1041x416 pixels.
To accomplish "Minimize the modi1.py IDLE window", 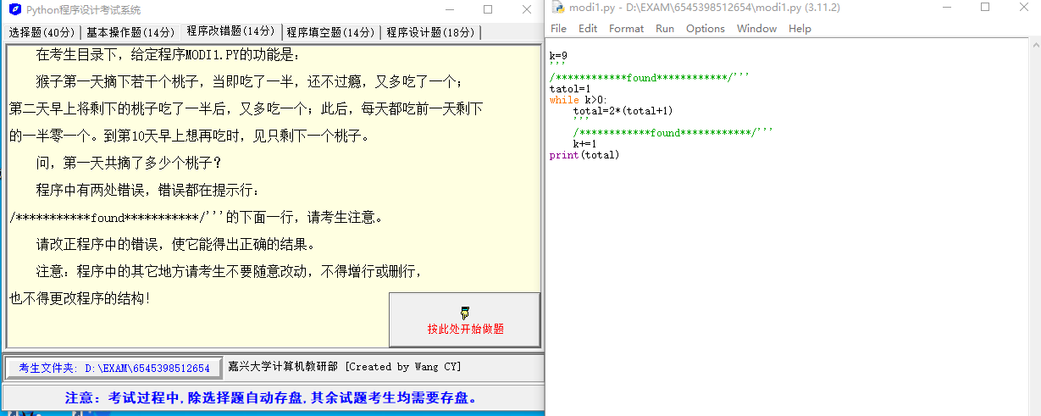I will [945, 8].
